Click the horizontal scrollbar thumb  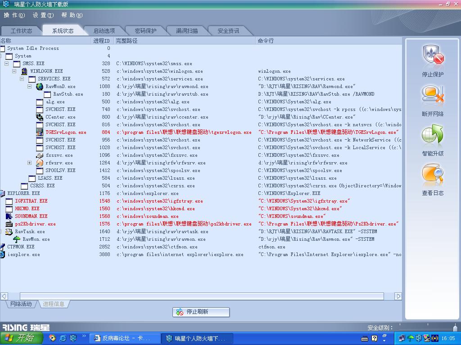coord(202,296)
